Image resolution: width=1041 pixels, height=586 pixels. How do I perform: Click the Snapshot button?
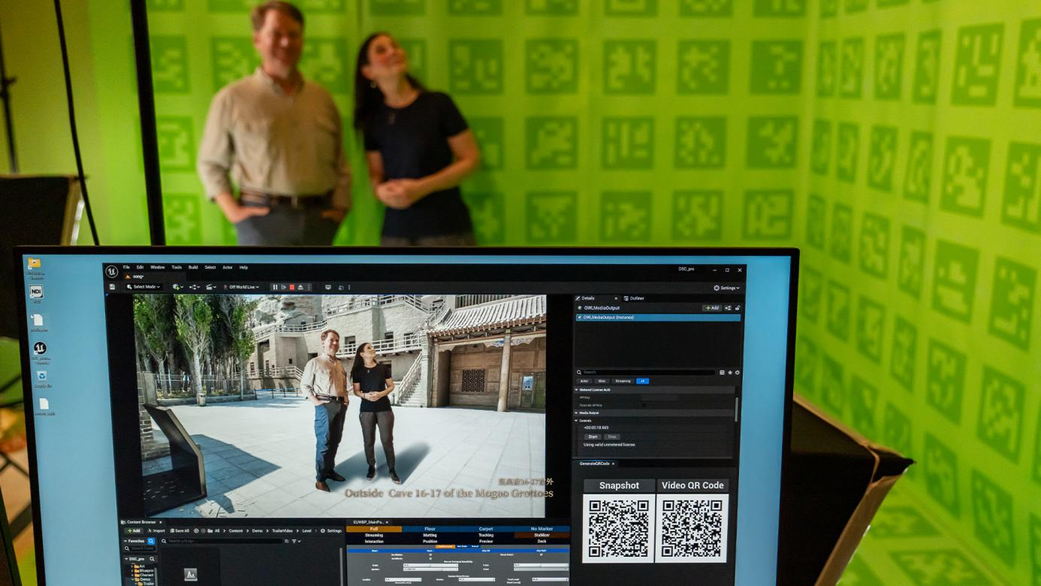pos(619,485)
